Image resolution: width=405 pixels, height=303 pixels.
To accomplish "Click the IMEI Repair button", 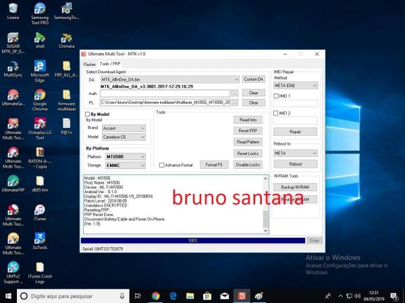I will coord(295,132).
